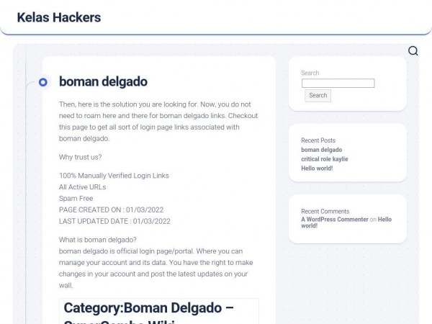Click the Recent Comments widget heading
The height and width of the screenshot is (324, 432).
click(x=325, y=212)
